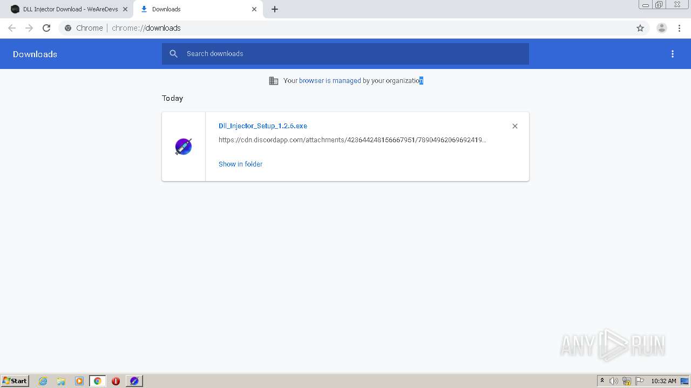The height and width of the screenshot is (388, 691).
Task: Click the Downloads page heading
Action: coord(35,54)
